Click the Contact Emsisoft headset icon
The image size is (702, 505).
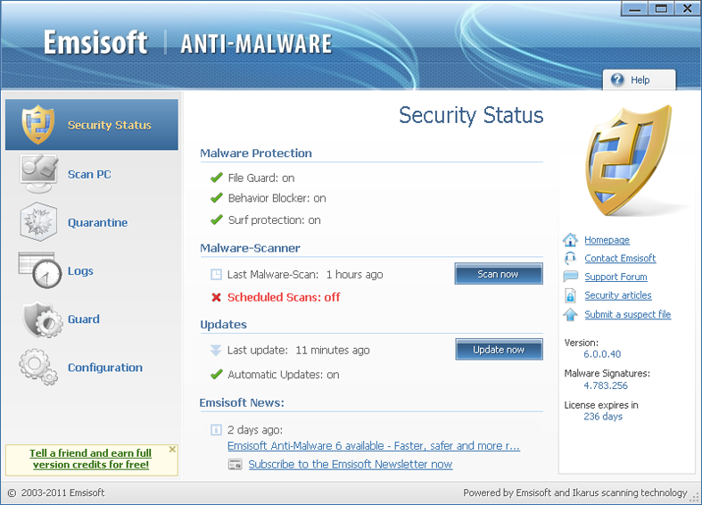(571, 258)
